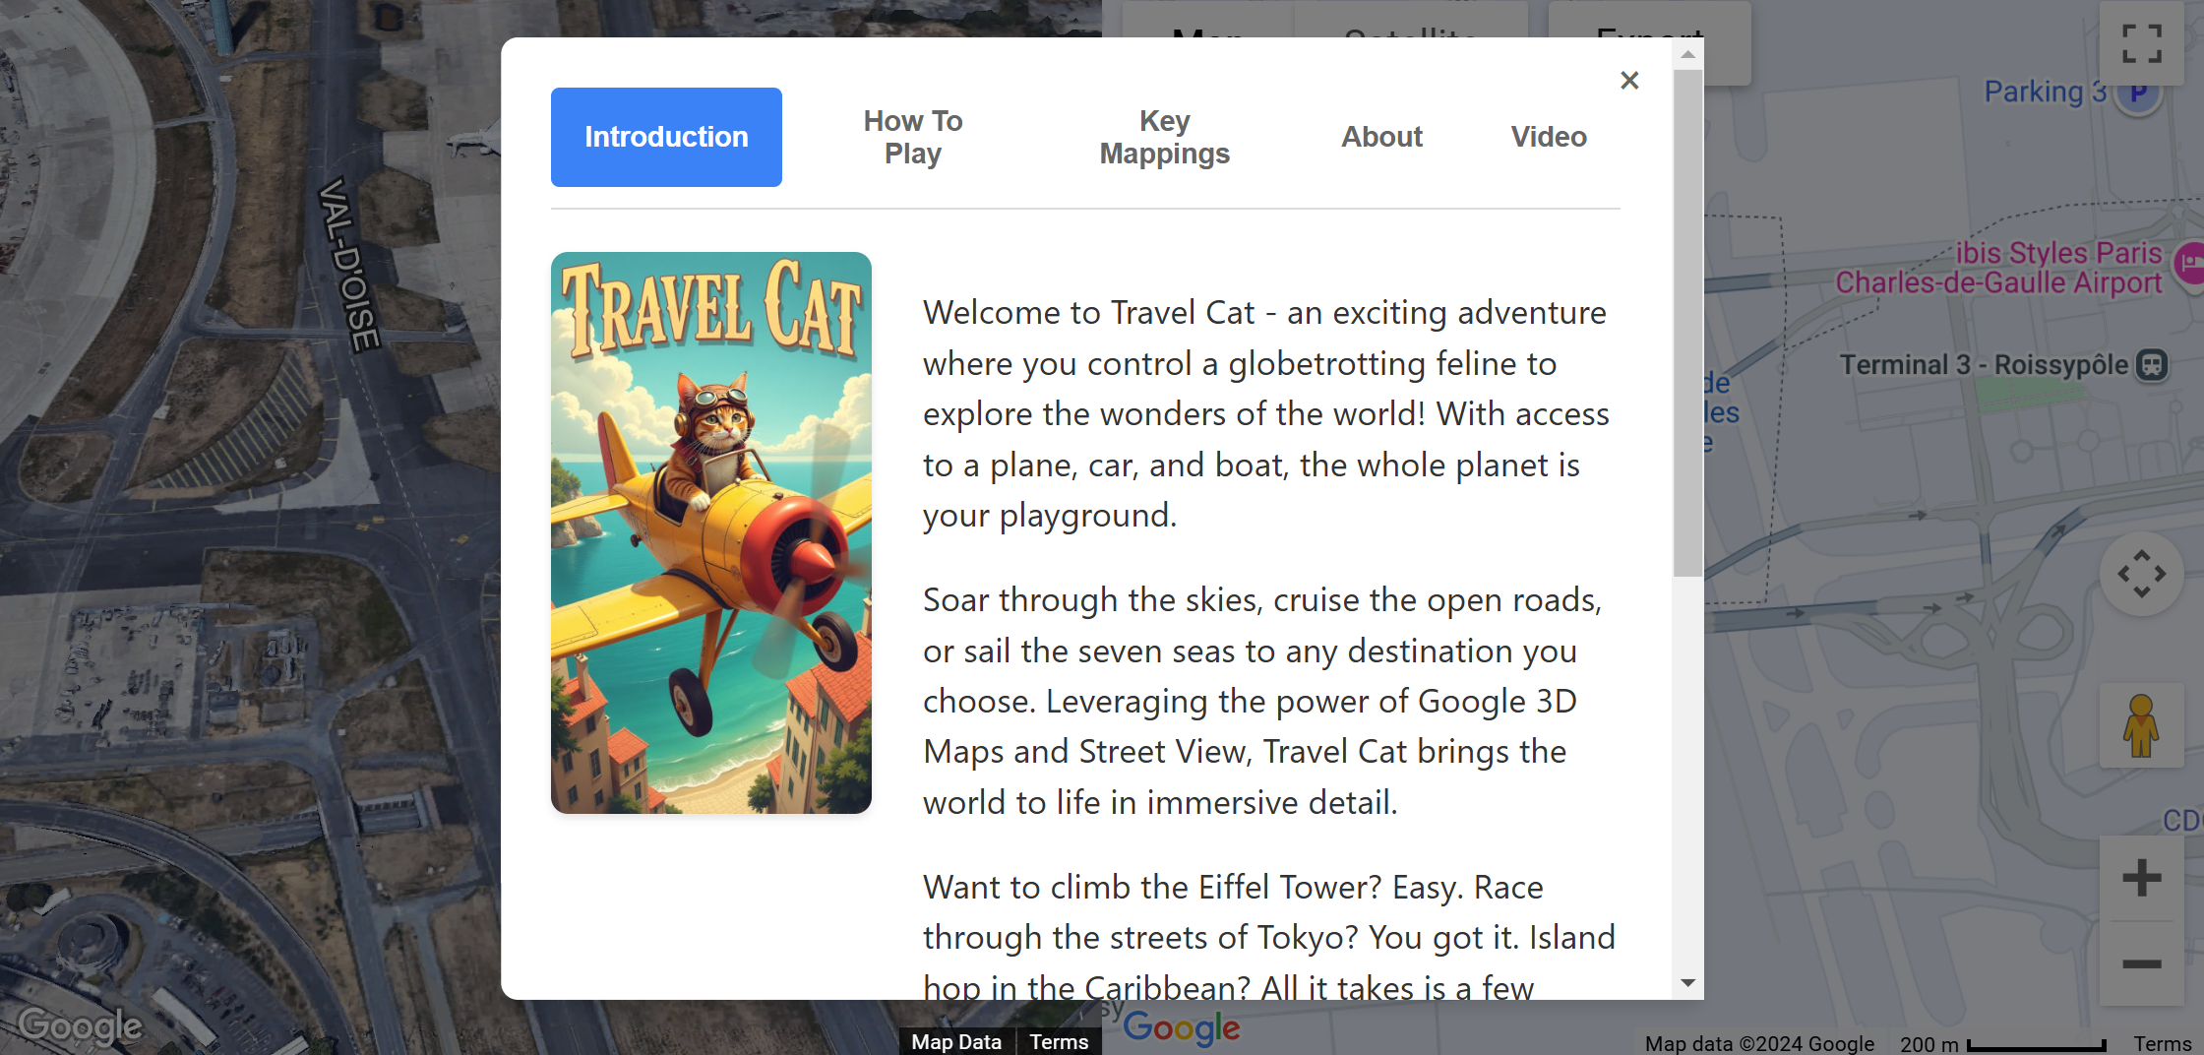Open map camera pan controls
Image resolution: width=2204 pixels, height=1055 pixels.
tap(2141, 574)
